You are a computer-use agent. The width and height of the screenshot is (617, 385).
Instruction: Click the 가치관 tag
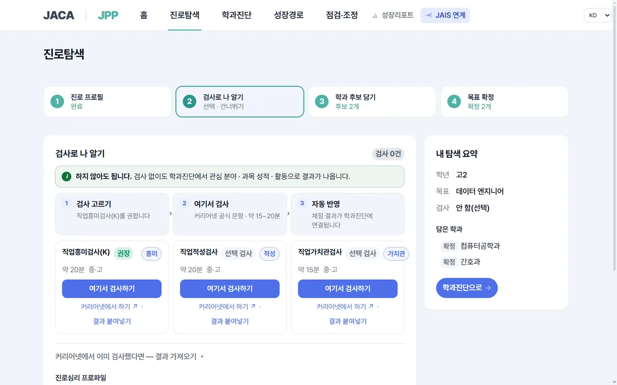coord(396,254)
